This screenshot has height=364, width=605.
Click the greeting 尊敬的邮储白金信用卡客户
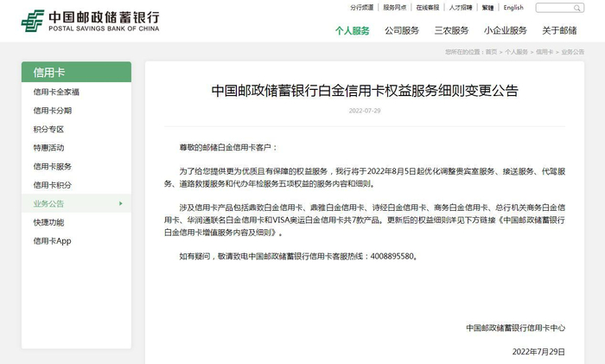(228, 148)
